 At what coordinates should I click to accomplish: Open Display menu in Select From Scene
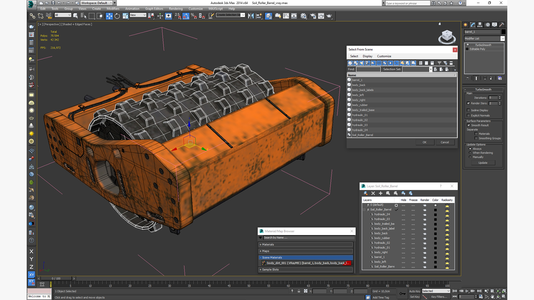click(367, 56)
